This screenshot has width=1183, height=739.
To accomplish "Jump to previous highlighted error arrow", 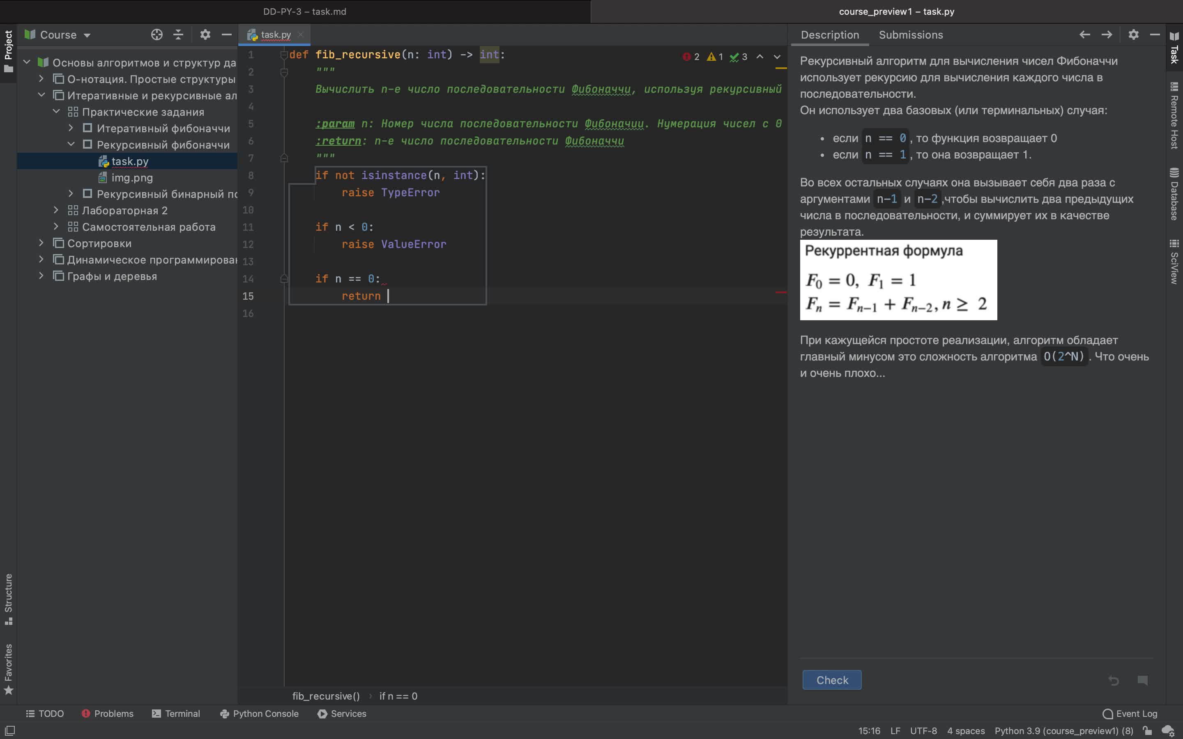I will coord(760,57).
